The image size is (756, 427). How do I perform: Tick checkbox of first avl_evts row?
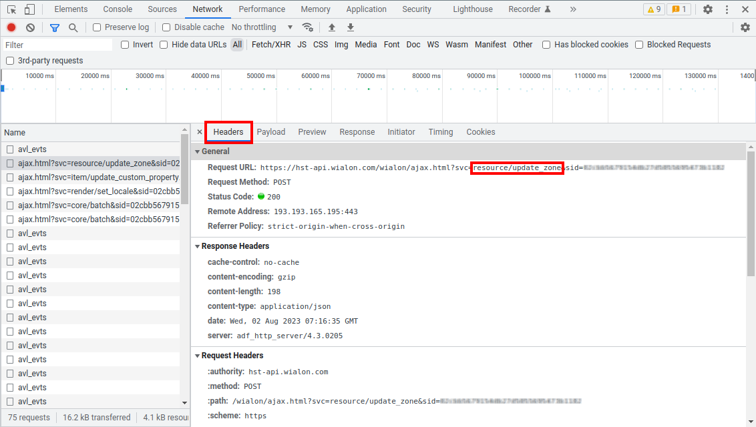click(x=9, y=149)
